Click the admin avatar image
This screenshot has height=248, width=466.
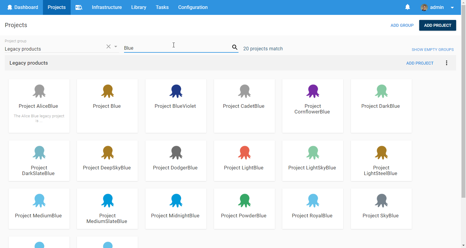click(424, 7)
